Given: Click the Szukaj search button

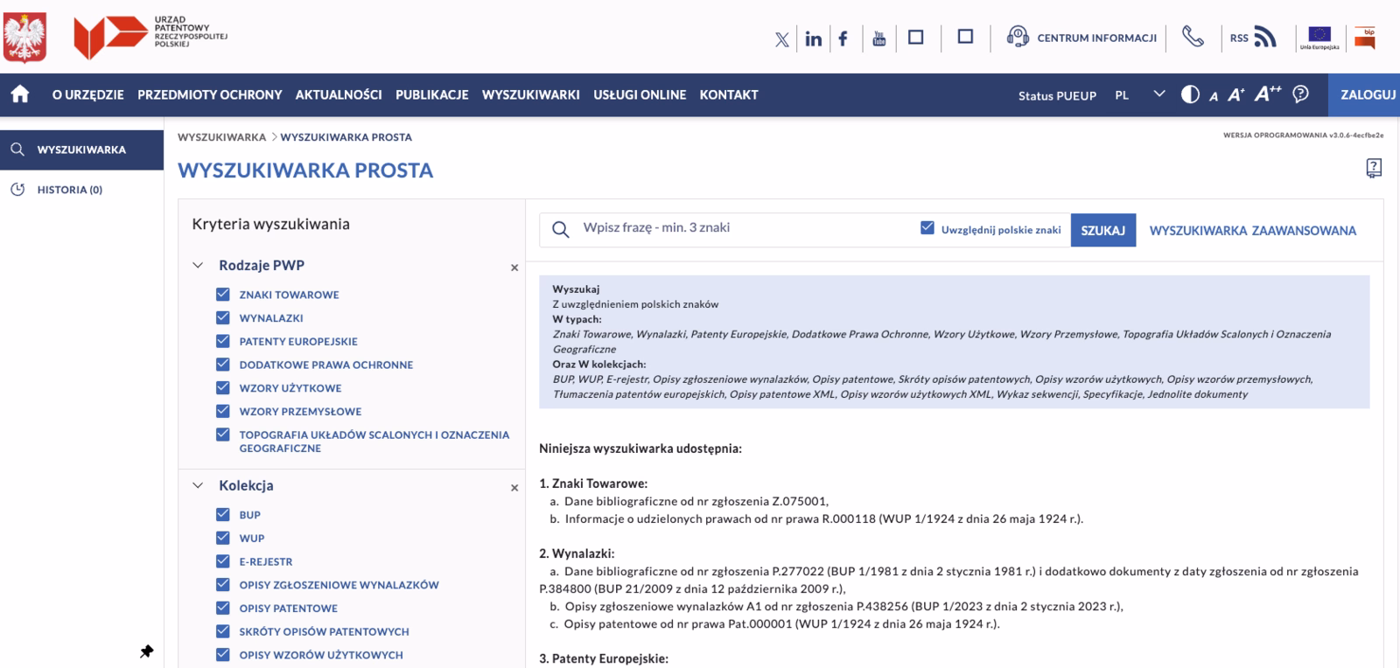Looking at the screenshot, I should (1103, 230).
